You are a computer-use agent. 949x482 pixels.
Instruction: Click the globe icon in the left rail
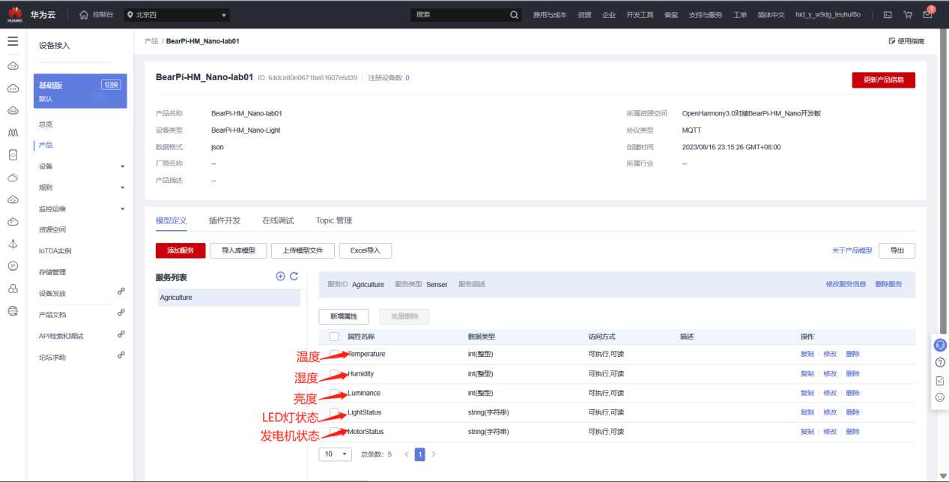pyautogui.click(x=13, y=310)
